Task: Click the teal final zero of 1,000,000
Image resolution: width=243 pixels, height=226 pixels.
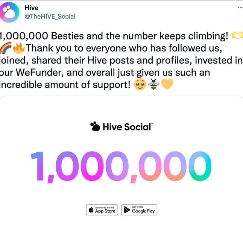Action: pyautogui.click(x=200, y=166)
